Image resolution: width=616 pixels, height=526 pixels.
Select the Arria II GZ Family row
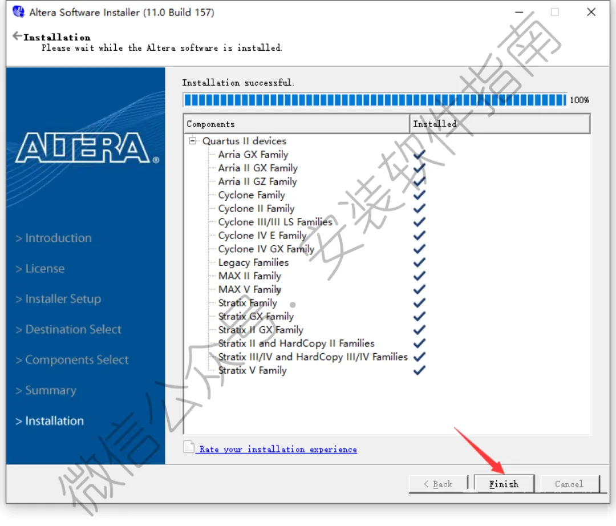point(258,181)
